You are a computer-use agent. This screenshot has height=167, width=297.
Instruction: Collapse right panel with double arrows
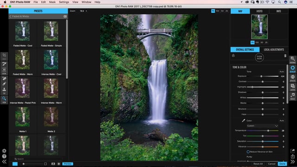293,162
